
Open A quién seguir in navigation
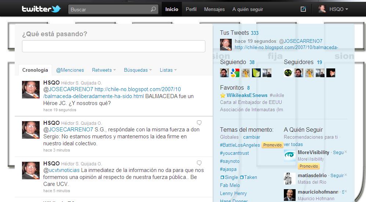248,9
